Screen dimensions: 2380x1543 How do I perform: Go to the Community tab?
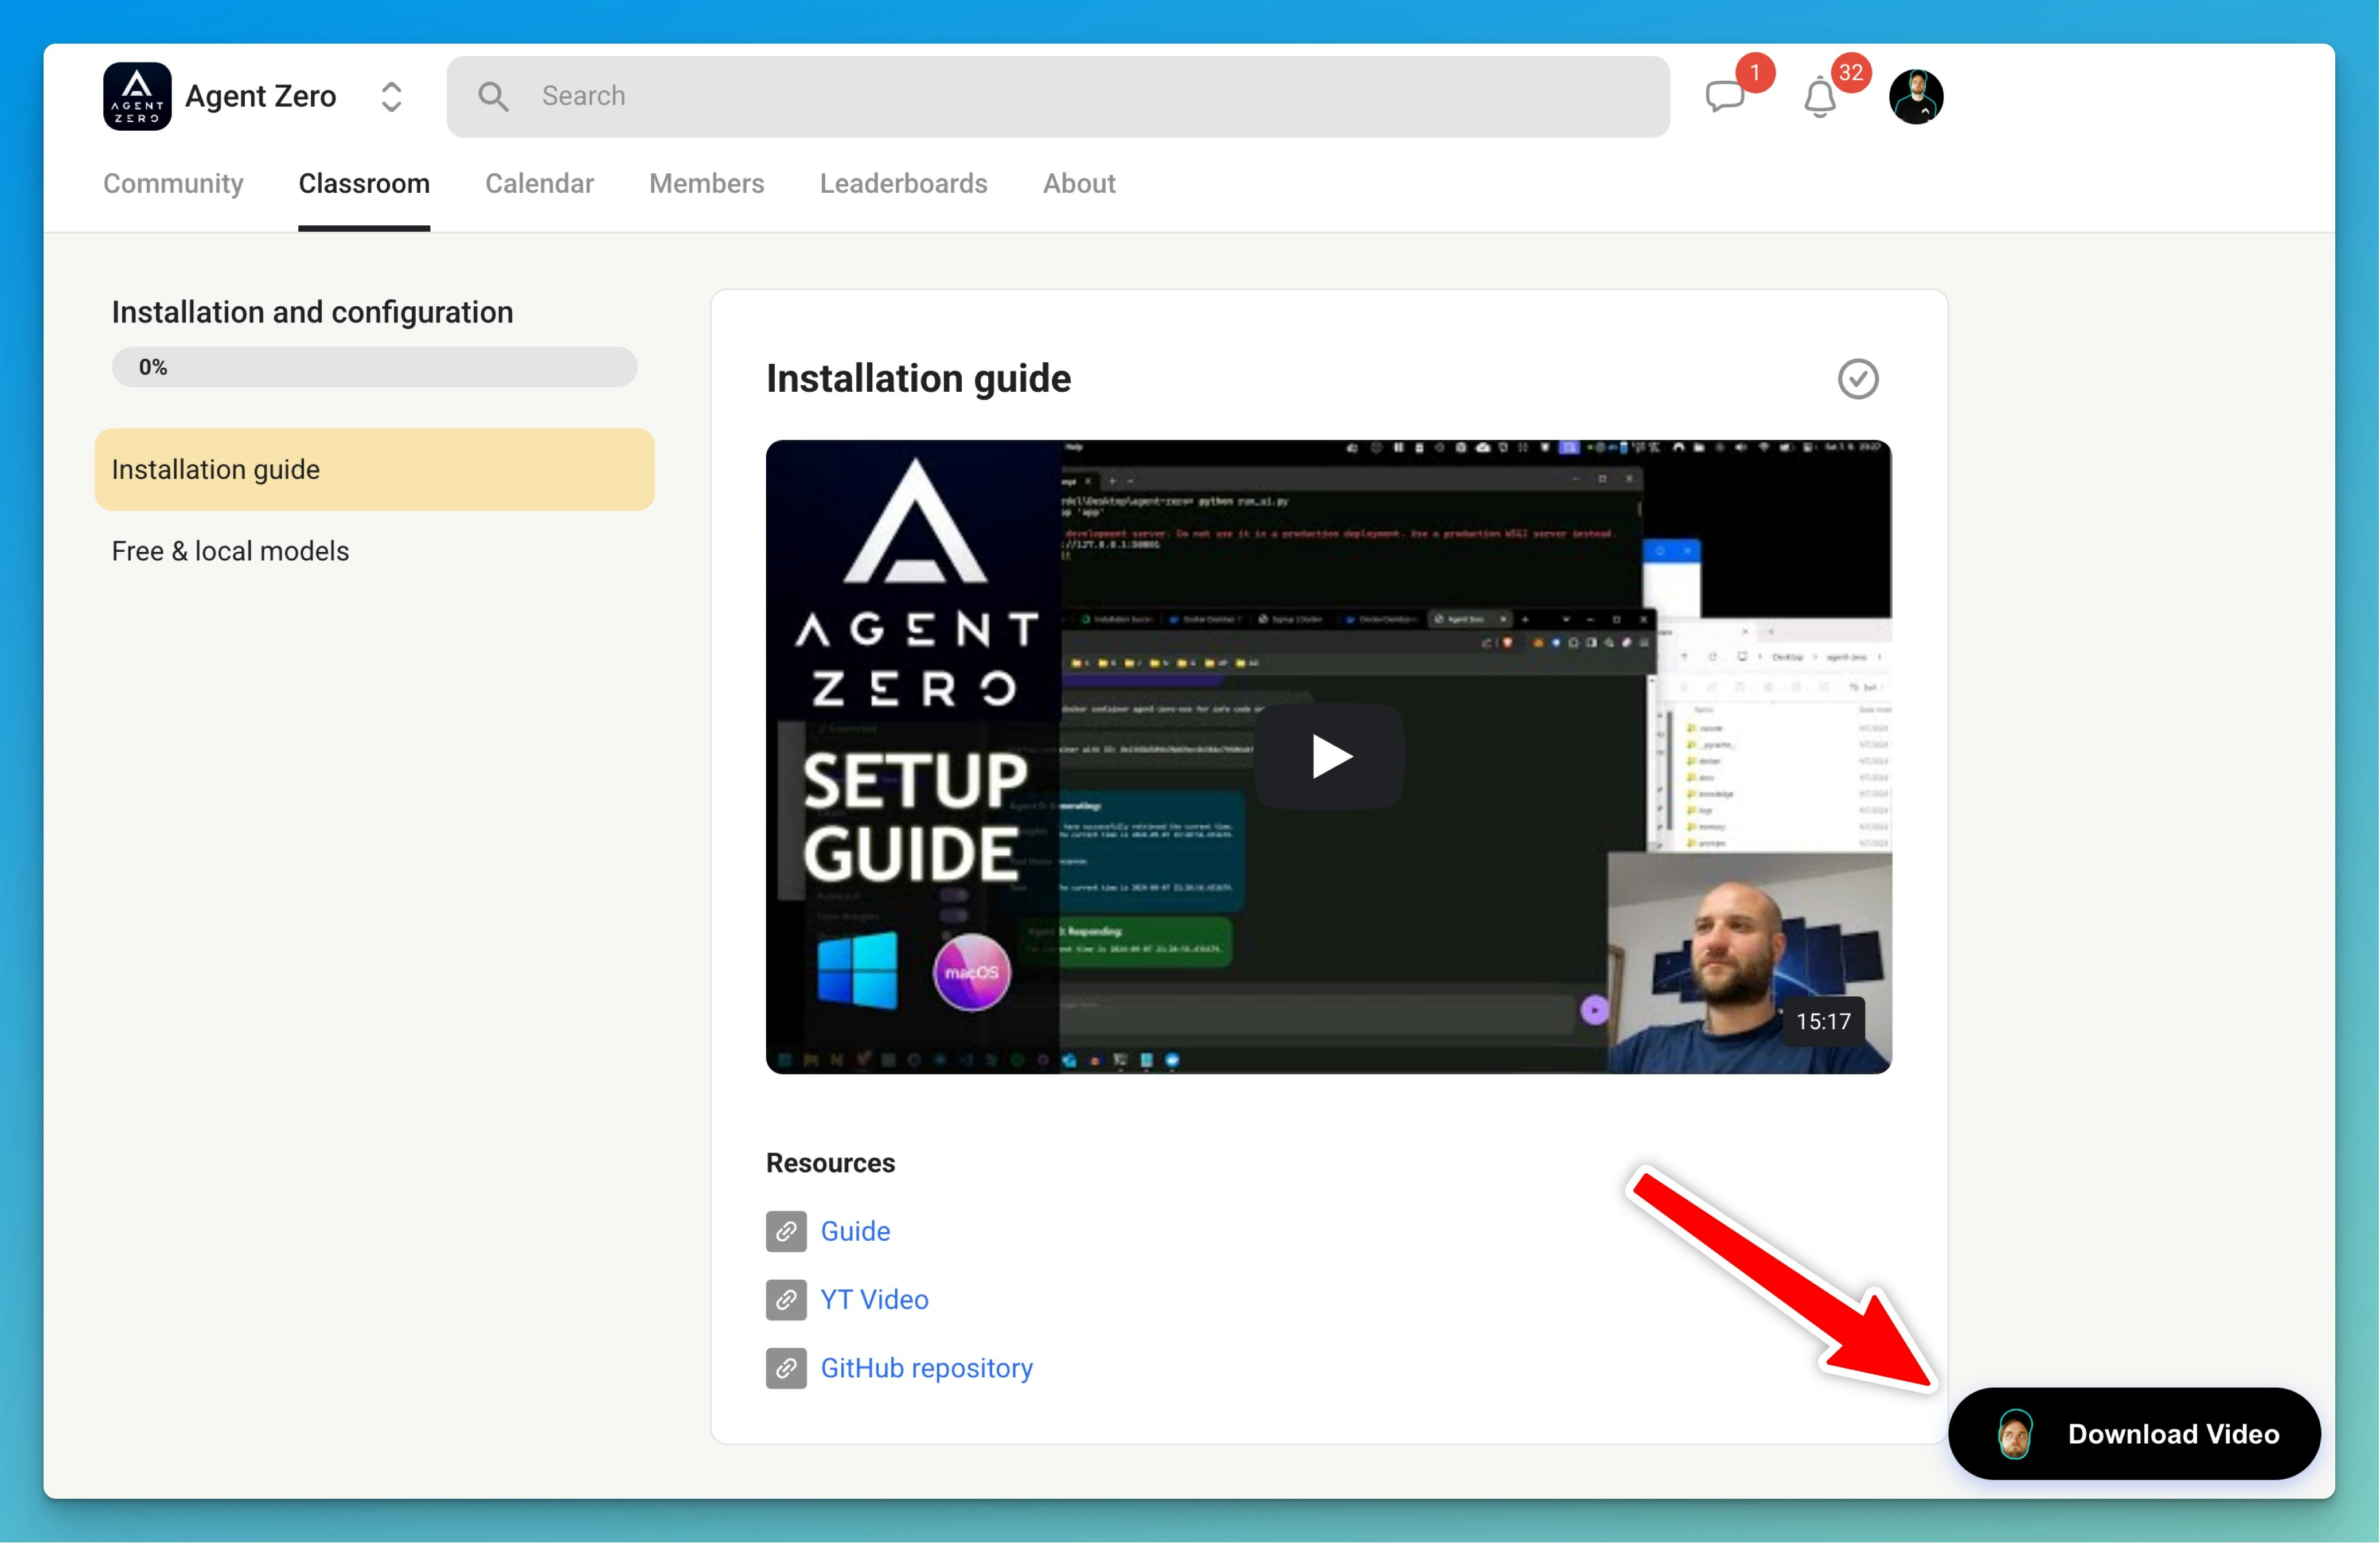[173, 183]
